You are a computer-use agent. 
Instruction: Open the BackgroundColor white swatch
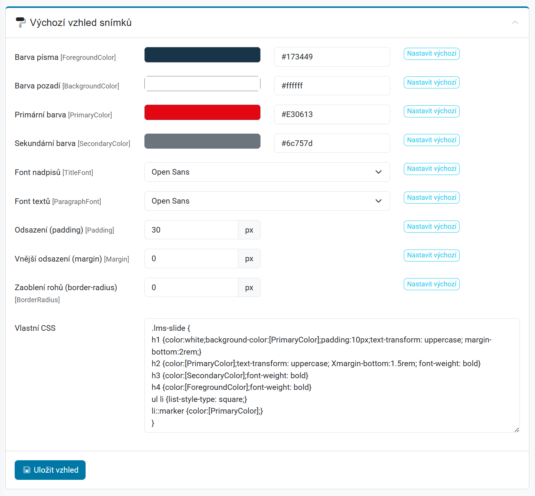[x=202, y=84]
